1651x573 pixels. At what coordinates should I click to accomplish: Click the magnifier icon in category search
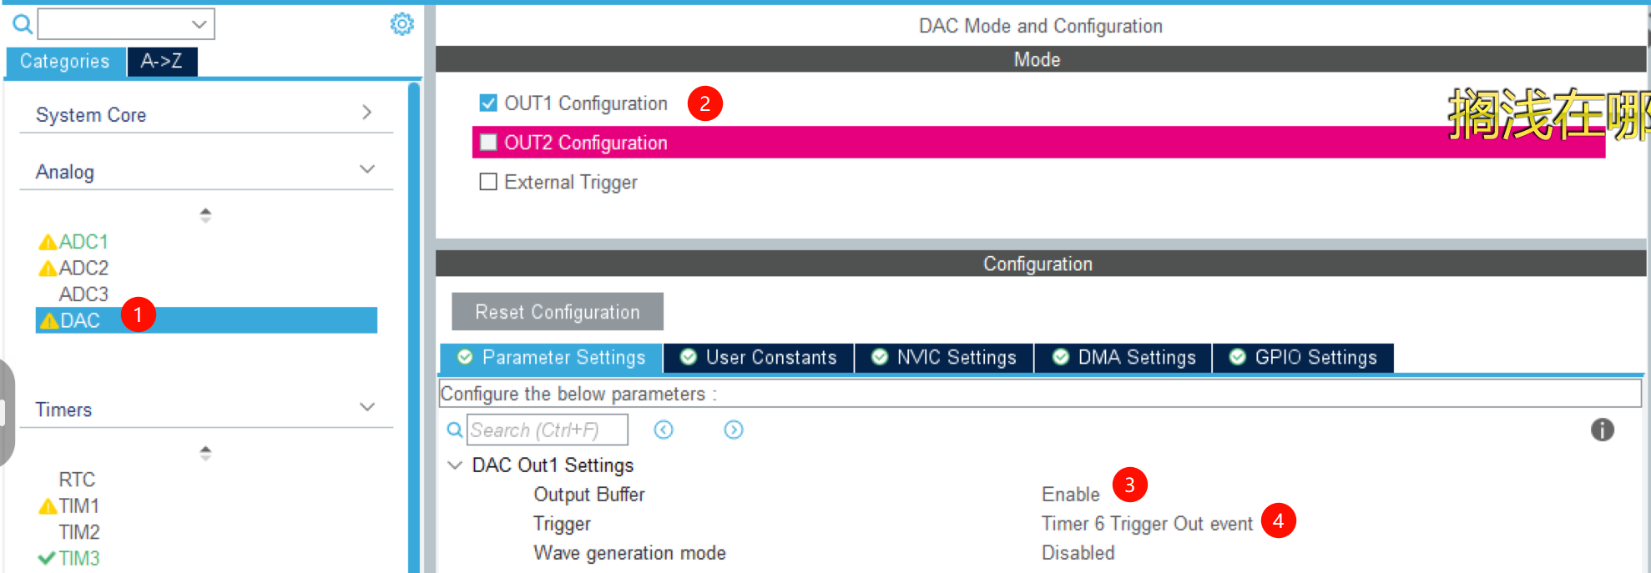(x=23, y=24)
